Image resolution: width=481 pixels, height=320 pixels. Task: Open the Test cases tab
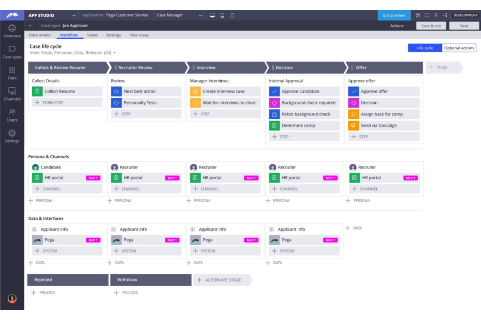pyautogui.click(x=139, y=35)
